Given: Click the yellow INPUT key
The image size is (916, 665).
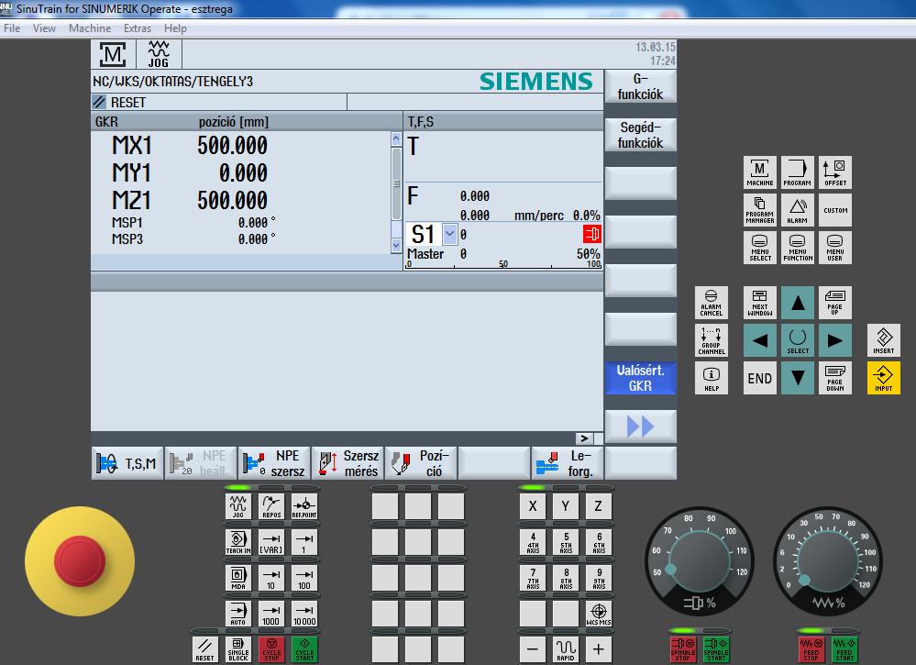Looking at the screenshot, I should 883,378.
